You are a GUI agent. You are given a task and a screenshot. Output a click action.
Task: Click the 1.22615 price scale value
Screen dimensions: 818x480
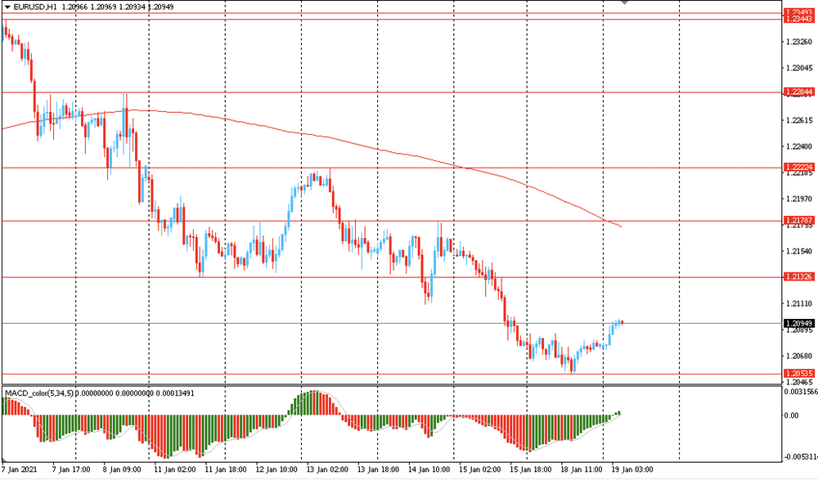[x=799, y=120]
